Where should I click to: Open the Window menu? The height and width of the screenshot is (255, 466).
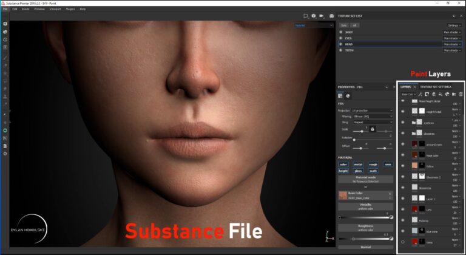click(39, 9)
